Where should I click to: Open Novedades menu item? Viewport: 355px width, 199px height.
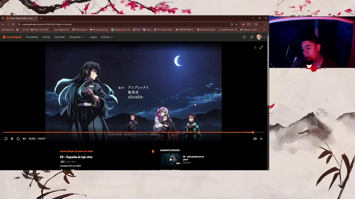tap(32, 37)
